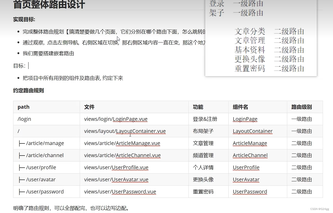Click the 组件名 column header
The width and height of the screenshot is (333, 213).
pos(258,107)
